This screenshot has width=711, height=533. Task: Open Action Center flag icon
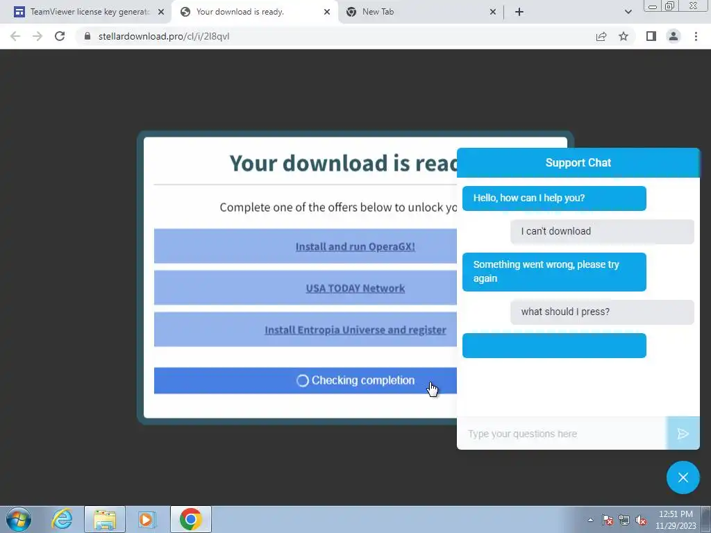(x=607, y=520)
